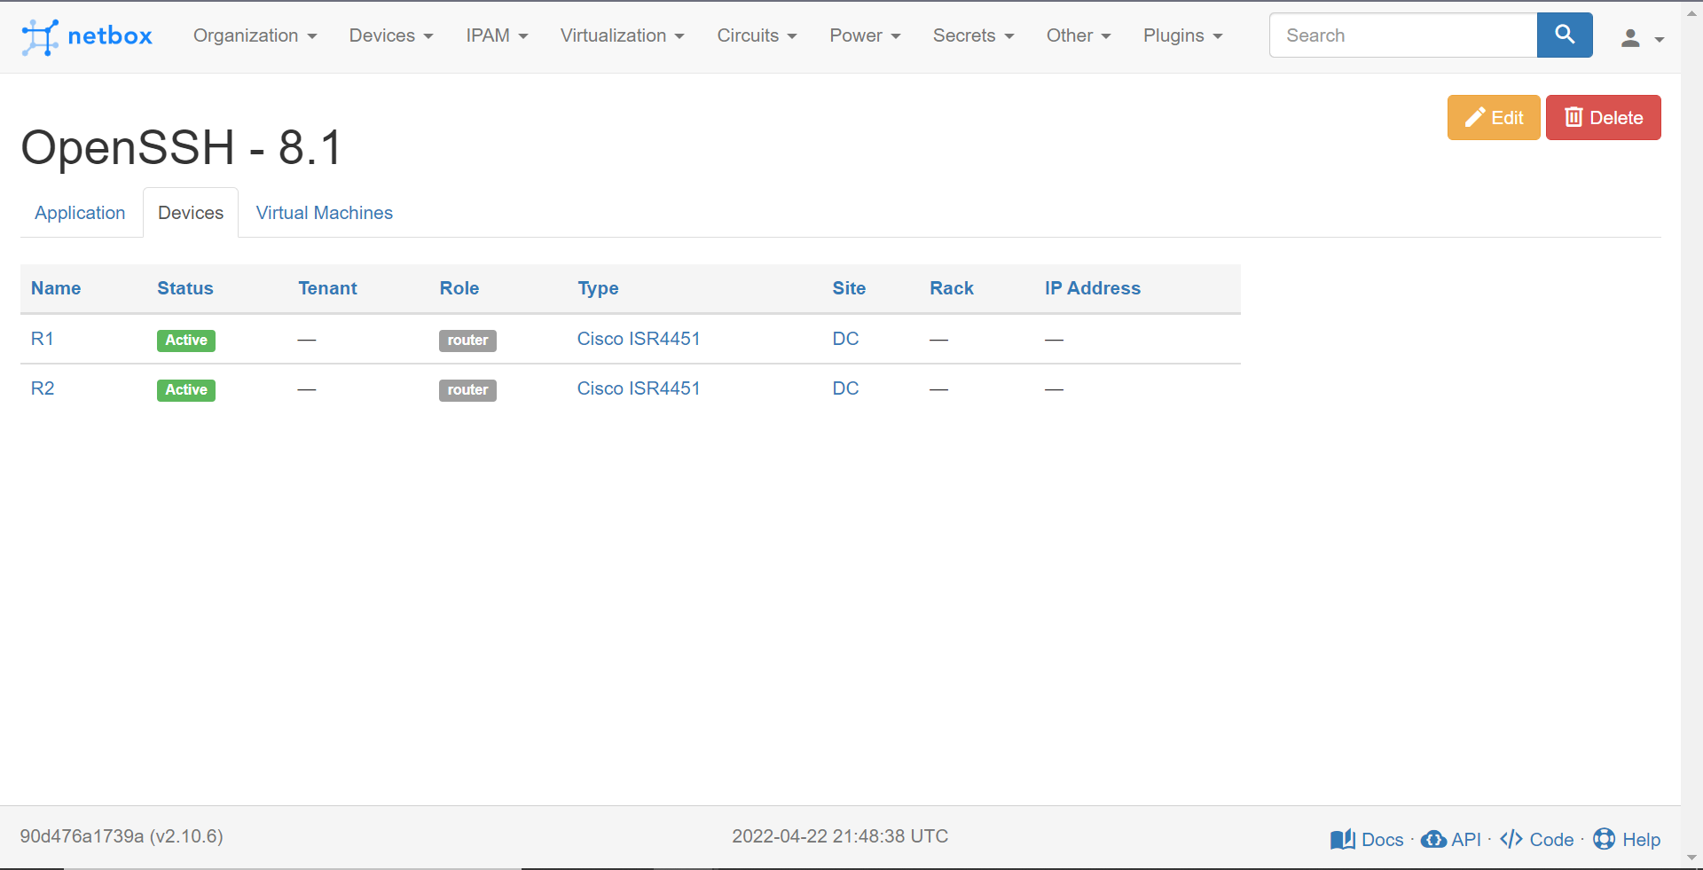The image size is (1703, 870).
Task: Click the Code footer link text
Action: point(1551,840)
